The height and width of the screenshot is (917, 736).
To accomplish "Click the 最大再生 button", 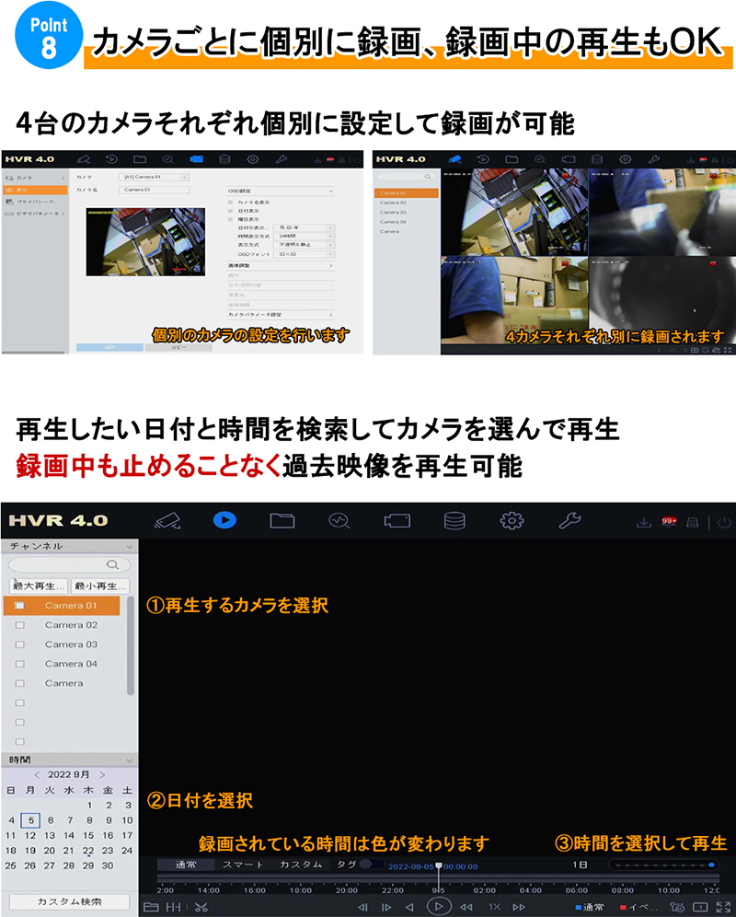I will 38,586.
